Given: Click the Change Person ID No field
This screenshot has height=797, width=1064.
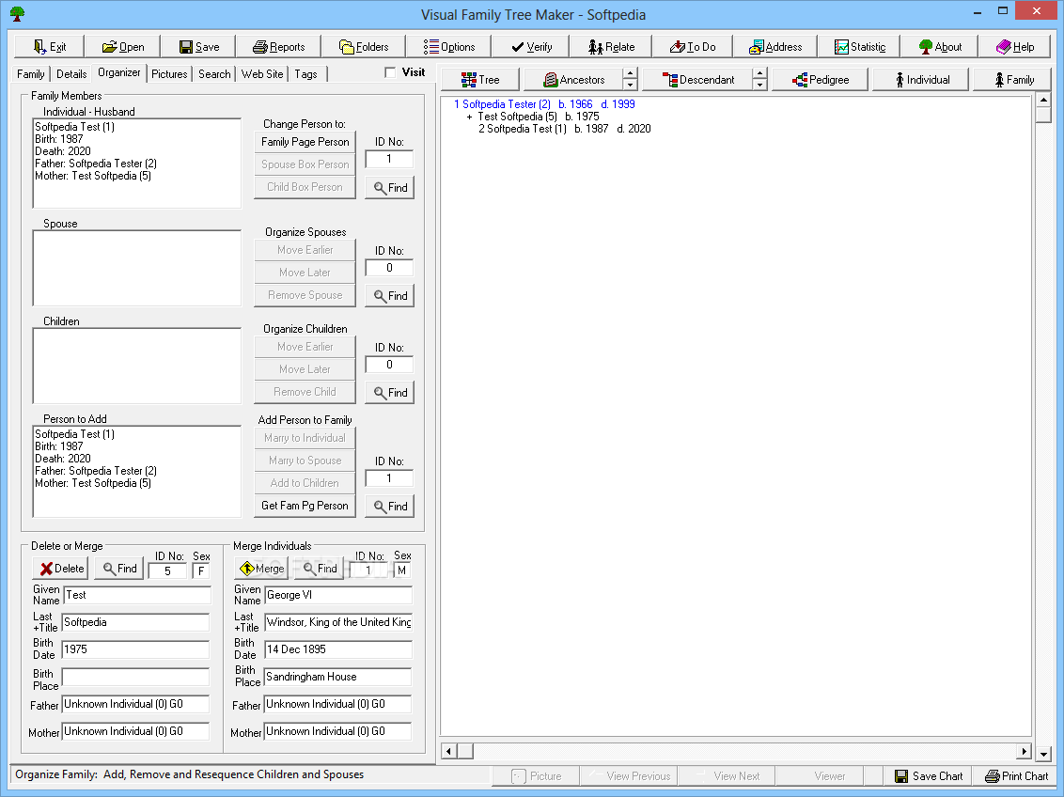Looking at the screenshot, I should click(389, 160).
